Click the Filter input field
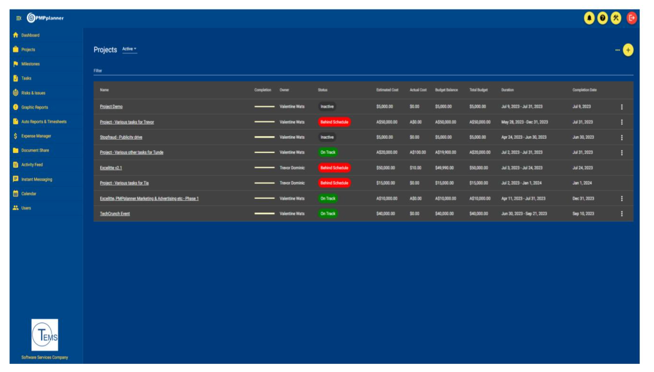 coord(362,71)
